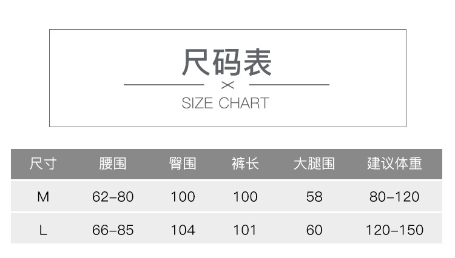Click the 60 thigh value
This screenshot has height=258, width=455.
(x=314, y=230)
